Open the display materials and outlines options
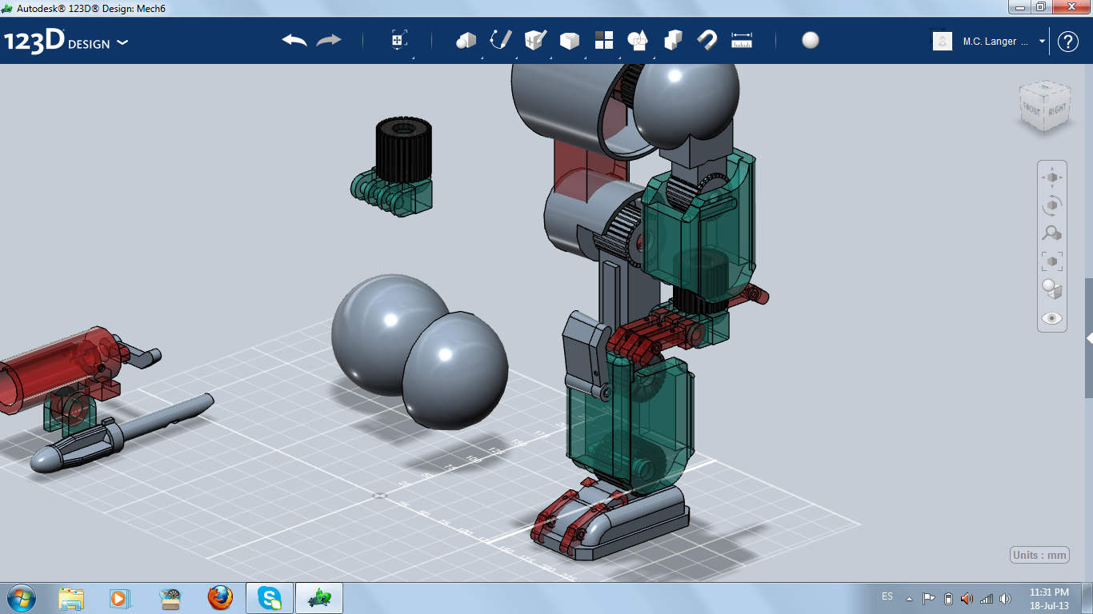 pos(1052,289)
